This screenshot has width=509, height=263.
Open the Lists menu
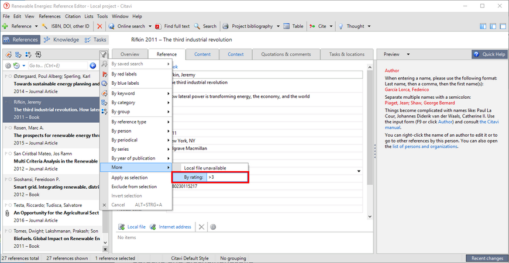click(x=88, y=16)
